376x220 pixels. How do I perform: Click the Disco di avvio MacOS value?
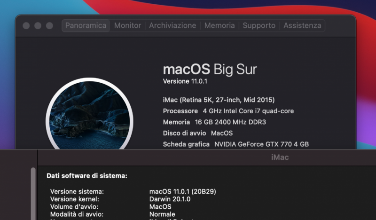(222, 133)
